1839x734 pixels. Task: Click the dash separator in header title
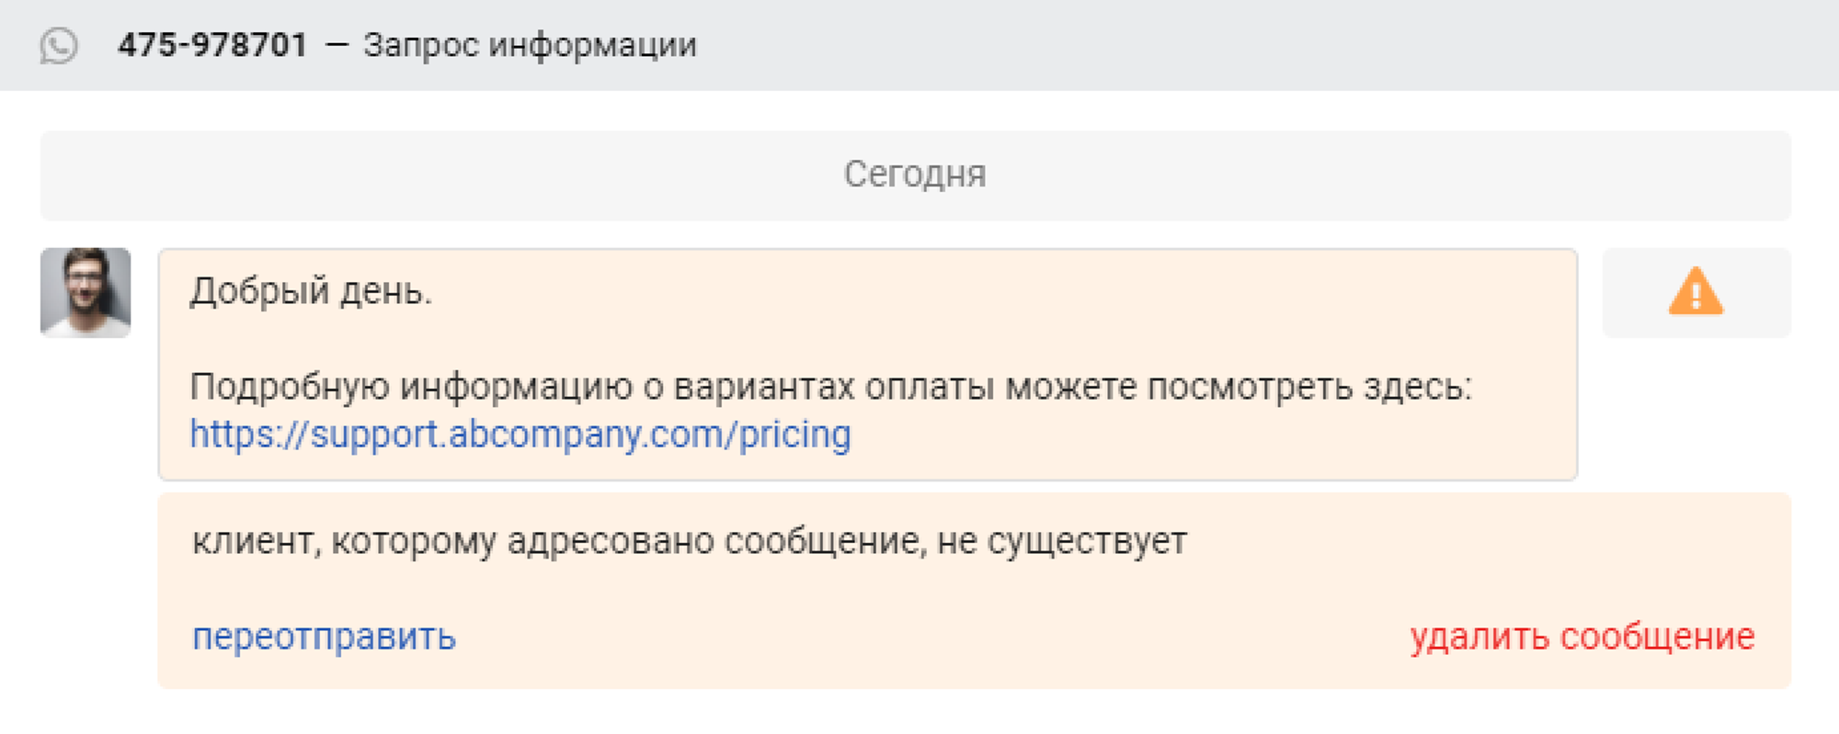pyautogui.click(x=337, y=45)
